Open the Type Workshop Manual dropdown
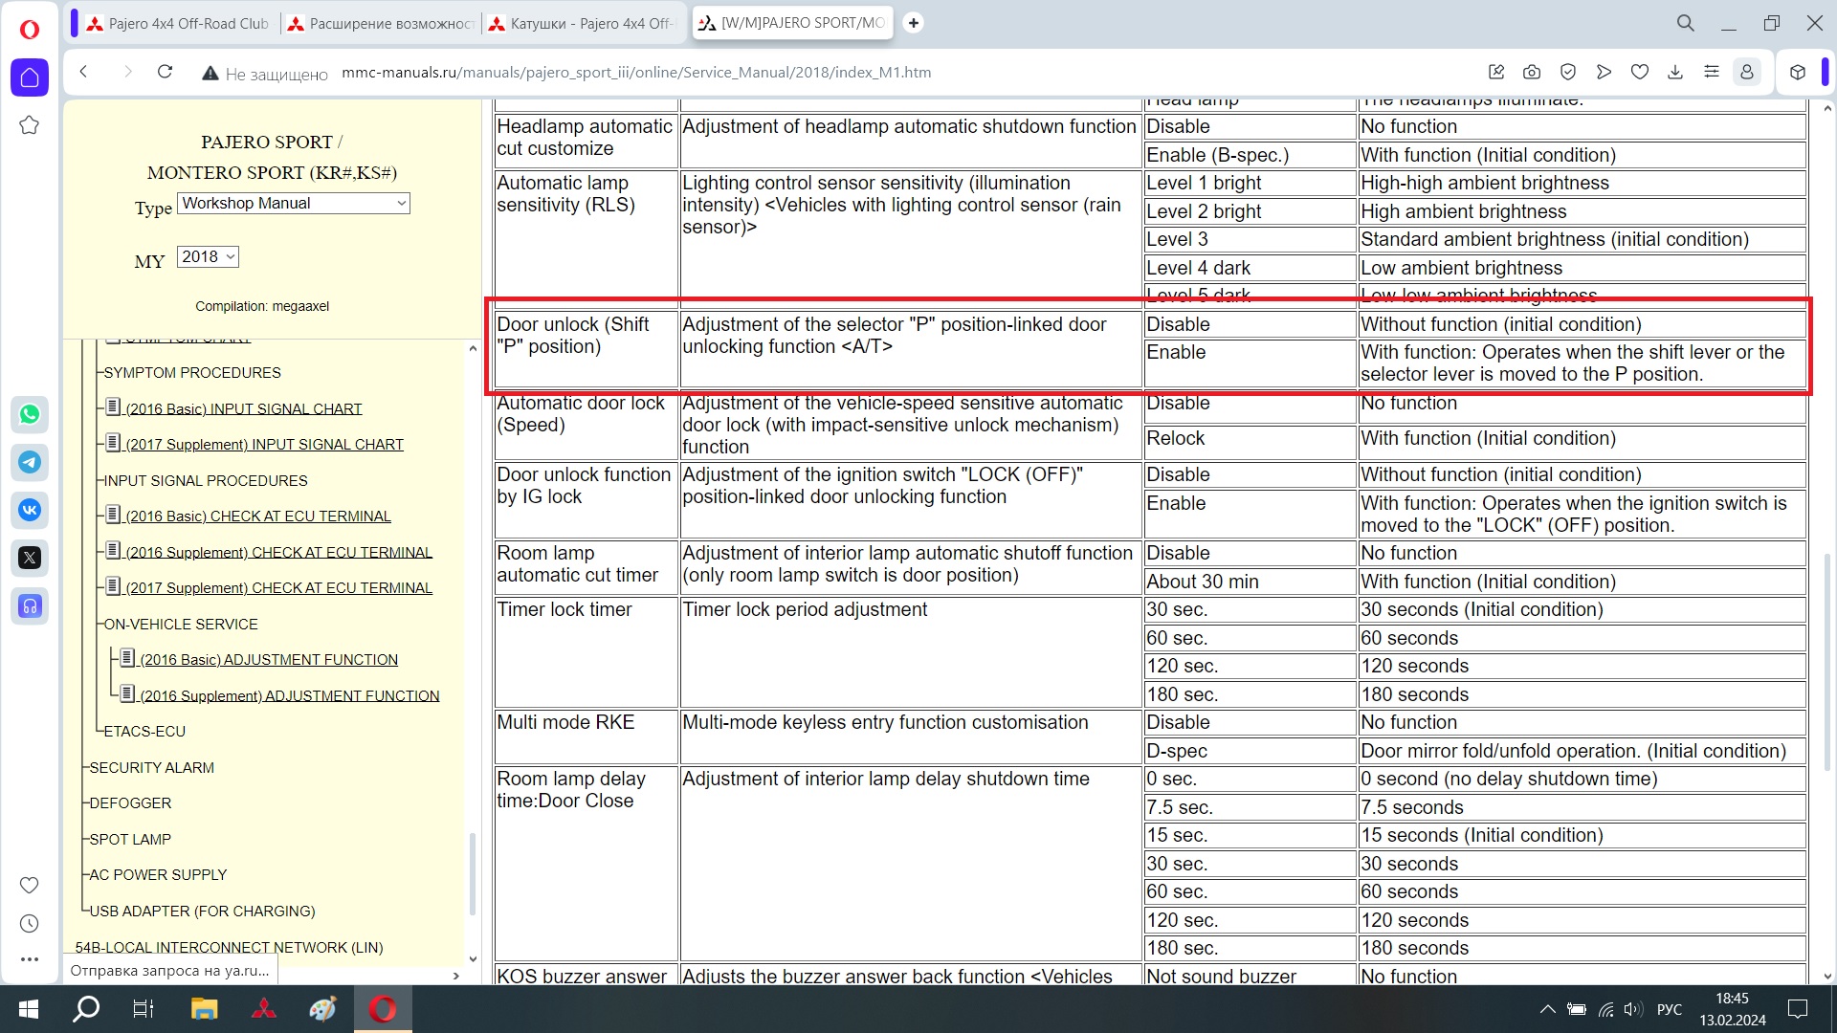Image resolution: width=1837 pixels, height=1033 pixels. click(x=294, y=203)
